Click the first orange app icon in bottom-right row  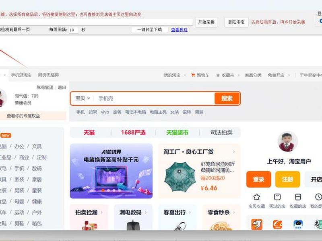click(257, 224)
